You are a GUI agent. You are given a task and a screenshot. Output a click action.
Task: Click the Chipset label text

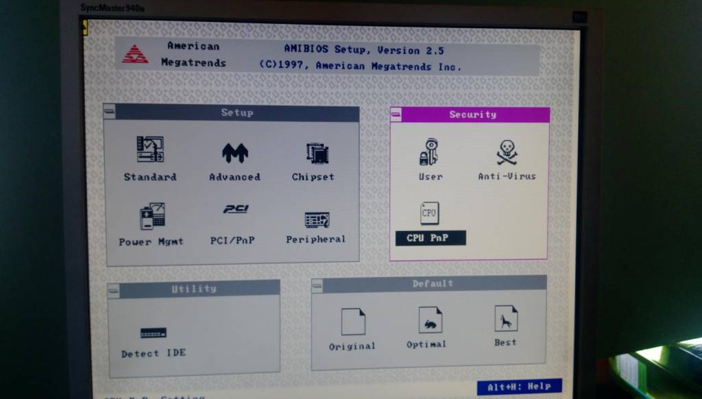[313, 177]
